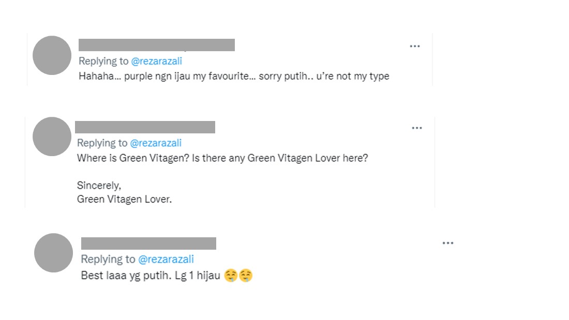
Task: Click the Sincerely, Green Vitagen Lover signature text
Action: tap(124, 192)
